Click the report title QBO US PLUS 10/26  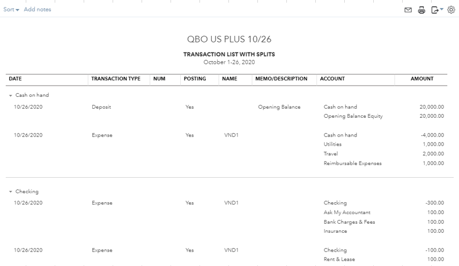(229, 40)
